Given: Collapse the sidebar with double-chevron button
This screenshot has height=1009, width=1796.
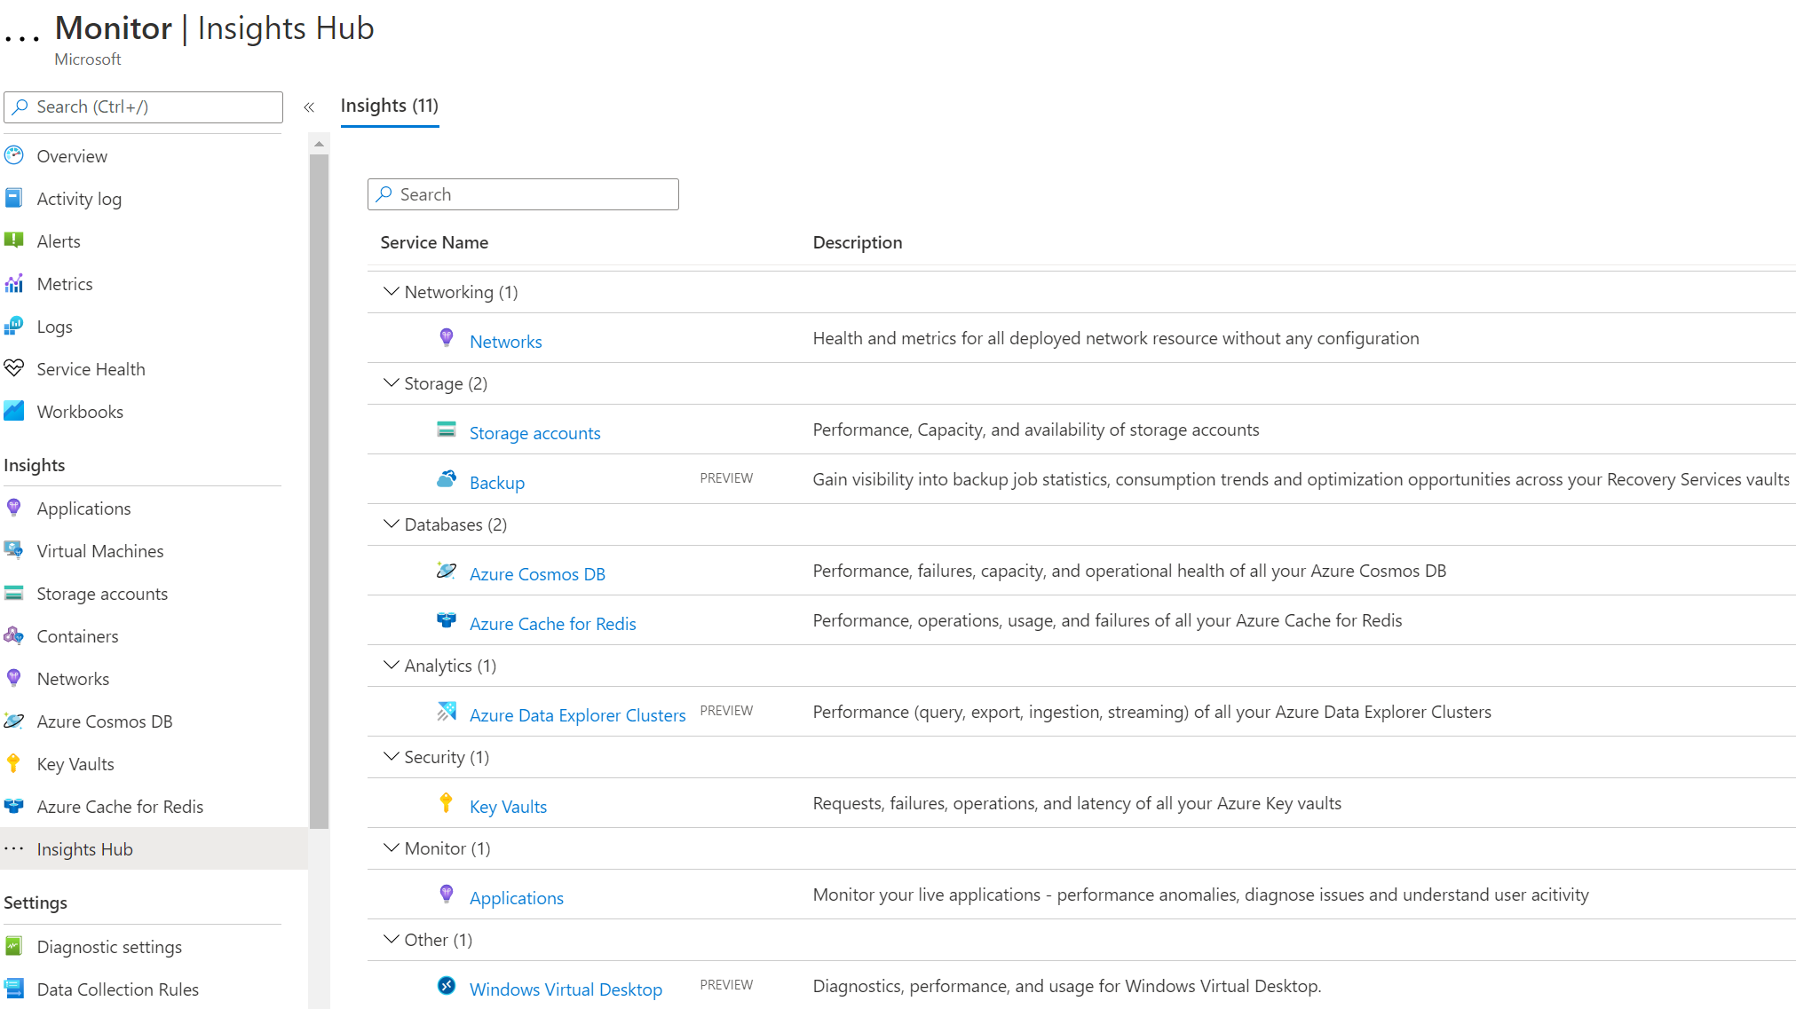Looking at the screenshot, I should 309,107.
